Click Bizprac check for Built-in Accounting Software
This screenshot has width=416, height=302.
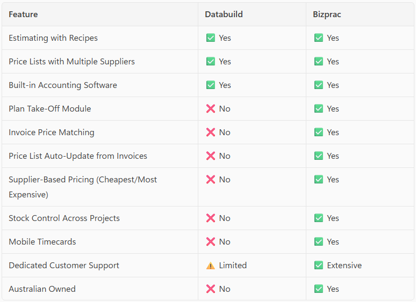tap(319, 85)
